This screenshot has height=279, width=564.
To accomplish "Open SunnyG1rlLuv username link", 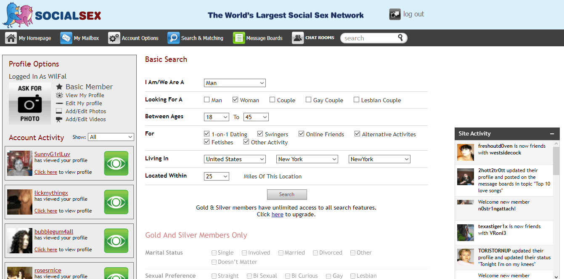I will (52, 154).
